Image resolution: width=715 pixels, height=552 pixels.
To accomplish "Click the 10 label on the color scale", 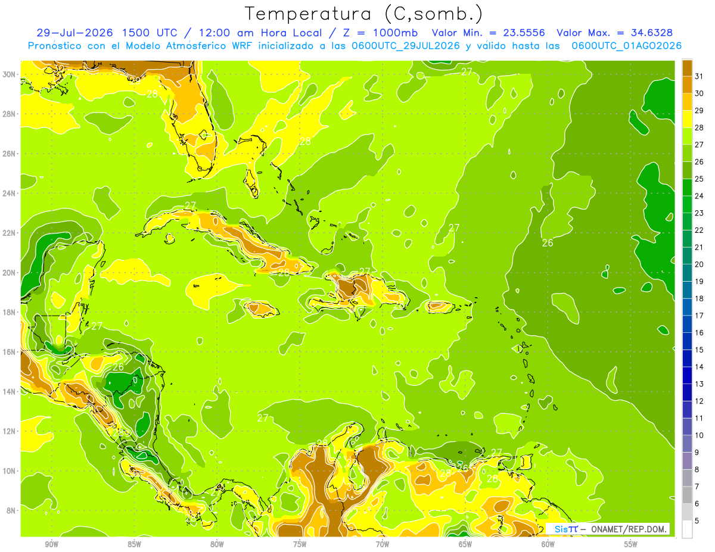I will pyautogui.click(x=700, y=435).
